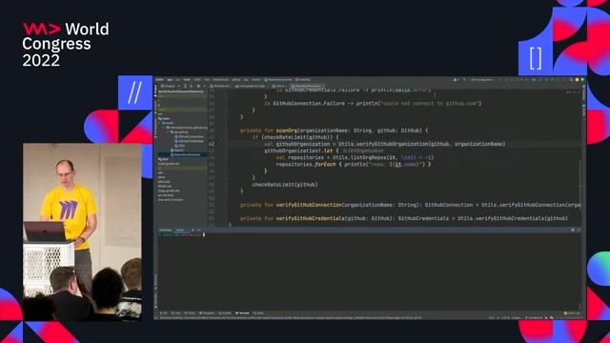
Task: Open Search Everywhere magnifier icon
Action: click(571, 80)
